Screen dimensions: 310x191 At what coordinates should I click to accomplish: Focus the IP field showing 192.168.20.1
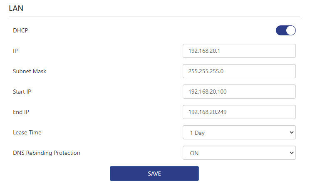tap(239, 51)
